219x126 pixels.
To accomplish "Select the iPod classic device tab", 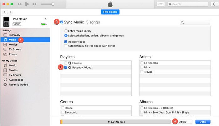I will (110, 12).
